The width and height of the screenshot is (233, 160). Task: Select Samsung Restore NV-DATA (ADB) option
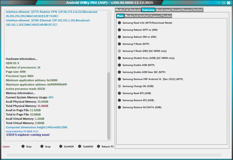point(119,107)
